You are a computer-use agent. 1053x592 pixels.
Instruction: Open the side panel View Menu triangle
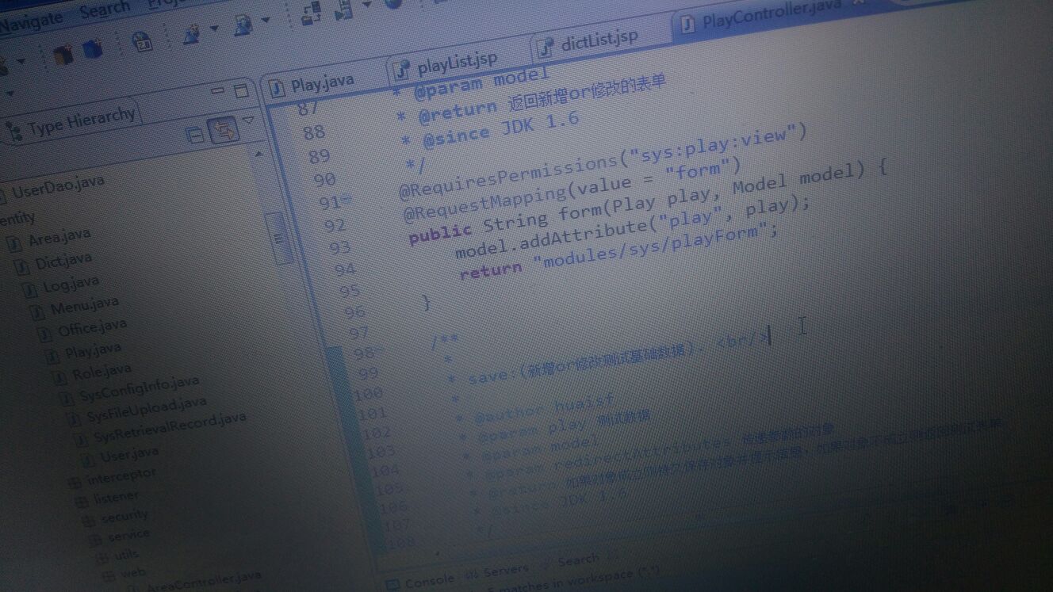[x=247, y=120]
